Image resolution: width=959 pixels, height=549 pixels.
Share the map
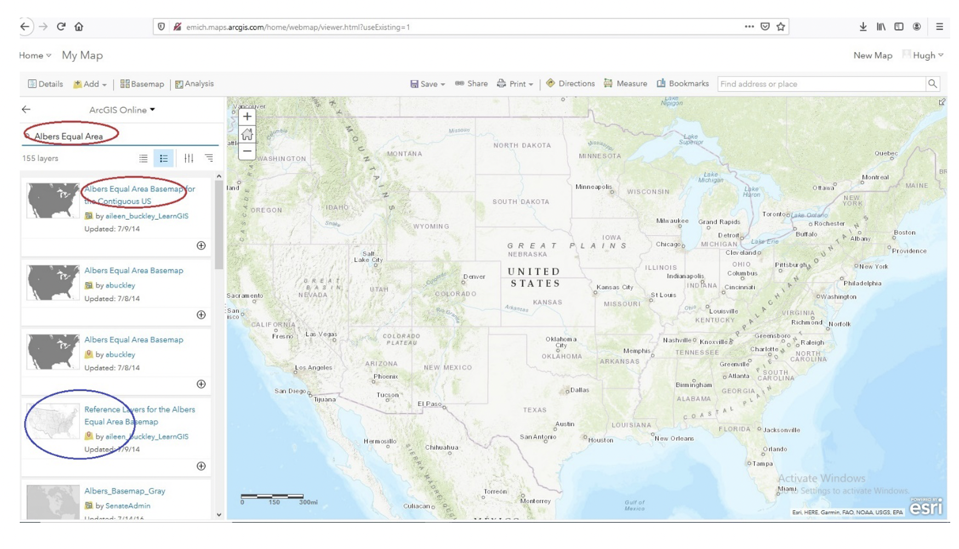click(471, 83)
